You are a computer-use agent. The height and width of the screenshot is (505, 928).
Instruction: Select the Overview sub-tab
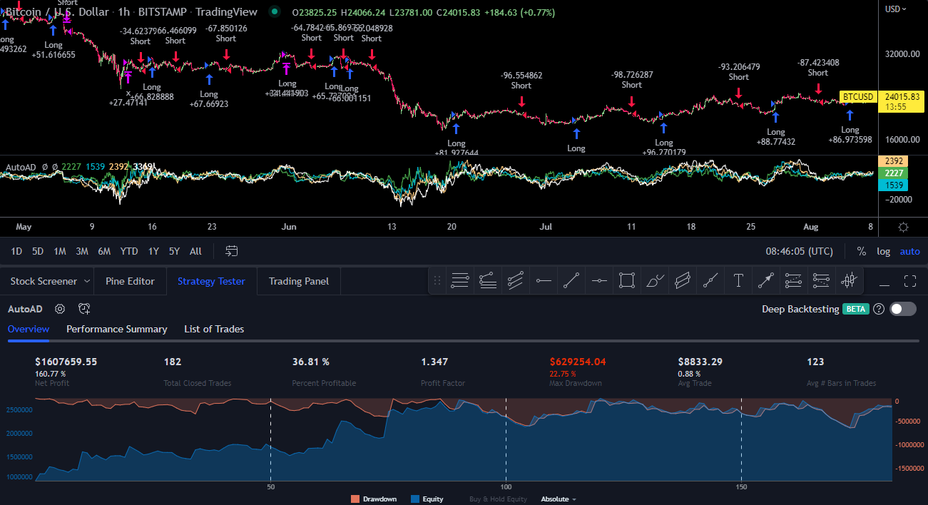[x=29, y=329]
